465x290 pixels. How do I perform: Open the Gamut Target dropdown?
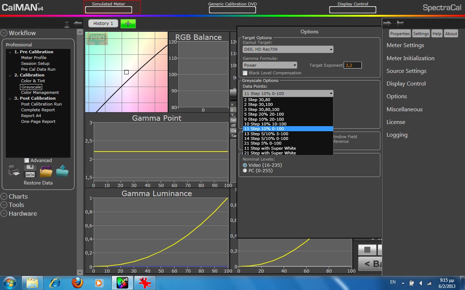click(x=288, y=49)
